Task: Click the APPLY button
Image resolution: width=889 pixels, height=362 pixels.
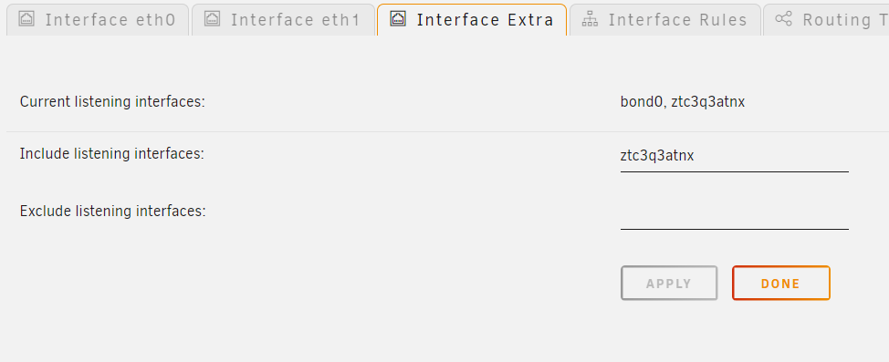Action: point(669,284)
